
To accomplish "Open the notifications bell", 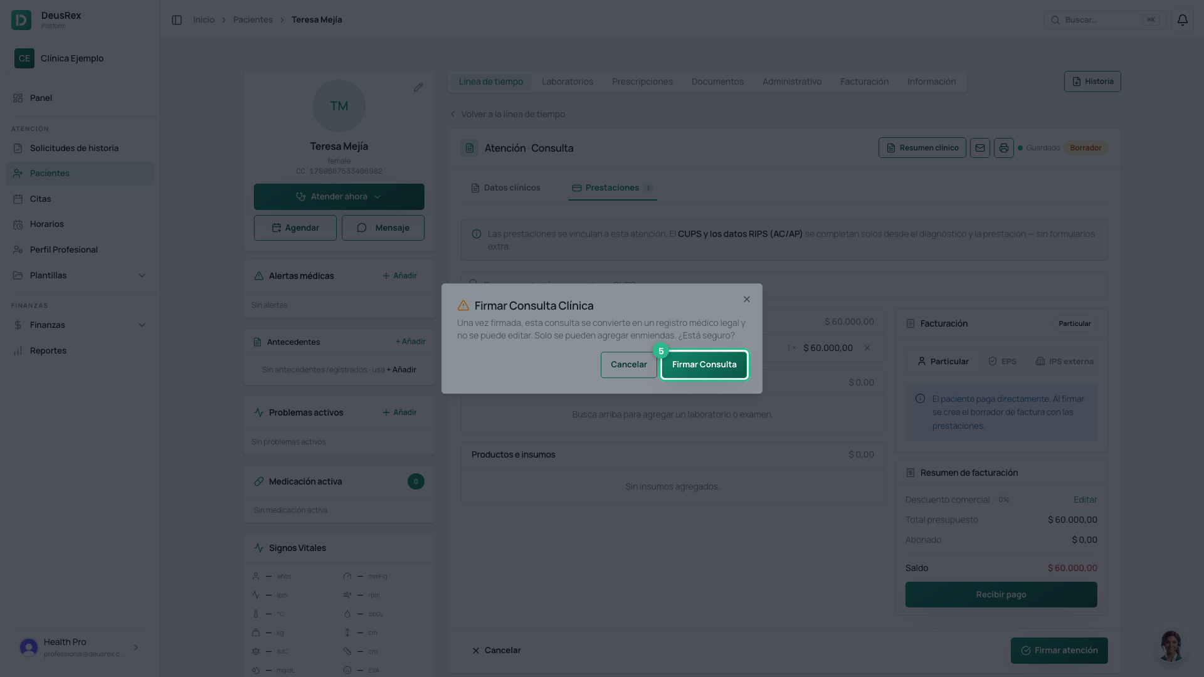I will click(1182, 20).
